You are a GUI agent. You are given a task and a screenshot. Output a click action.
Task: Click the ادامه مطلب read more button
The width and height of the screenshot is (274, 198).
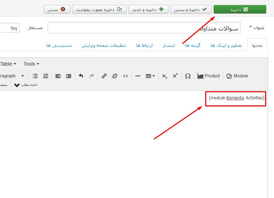click(x=26, y=85)
